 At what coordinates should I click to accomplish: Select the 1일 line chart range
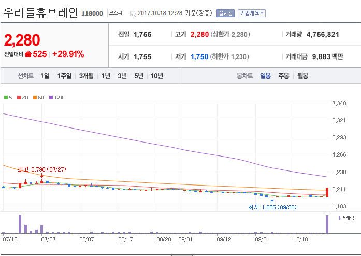45,76
